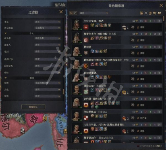The height and width of the screenshot is (150, 166).
Task: Click the character list scrollbar
Action: click(164, 19)
